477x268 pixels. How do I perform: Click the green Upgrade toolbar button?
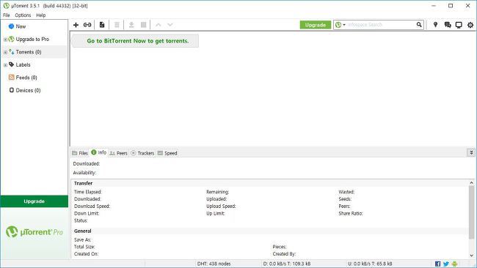pos(315,25)
